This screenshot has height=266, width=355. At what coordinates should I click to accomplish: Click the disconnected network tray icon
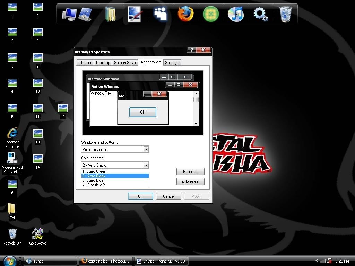(329, 261)
